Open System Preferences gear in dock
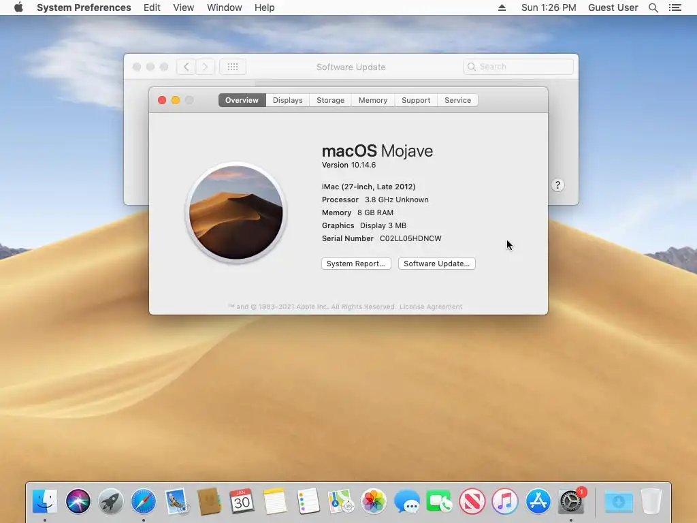 571,501
